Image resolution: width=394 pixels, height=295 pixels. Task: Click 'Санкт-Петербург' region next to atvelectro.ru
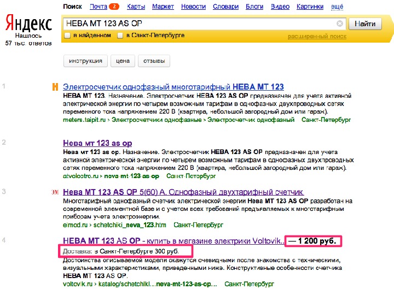click(191, 176)
